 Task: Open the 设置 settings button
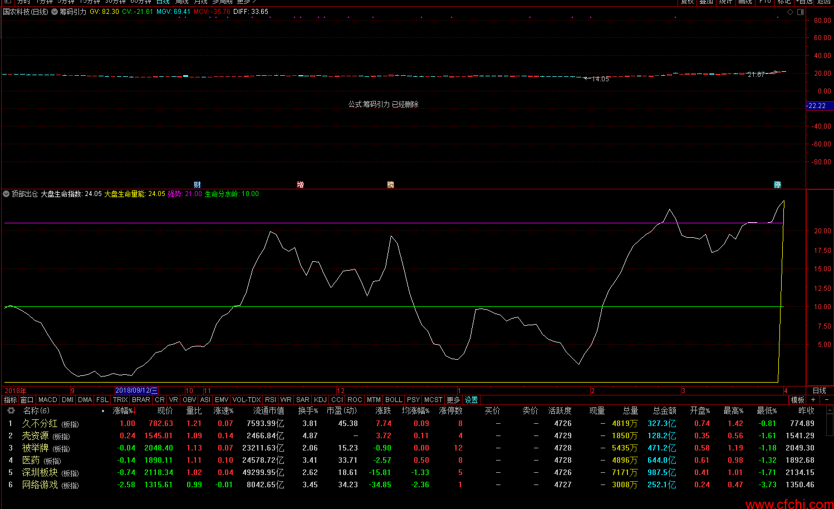click(x=471, y=400)
